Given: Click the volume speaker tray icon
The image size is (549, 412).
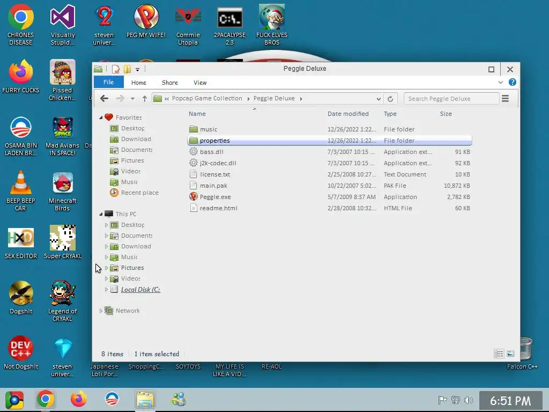Looking at the screenshot, I should point(468,400).
